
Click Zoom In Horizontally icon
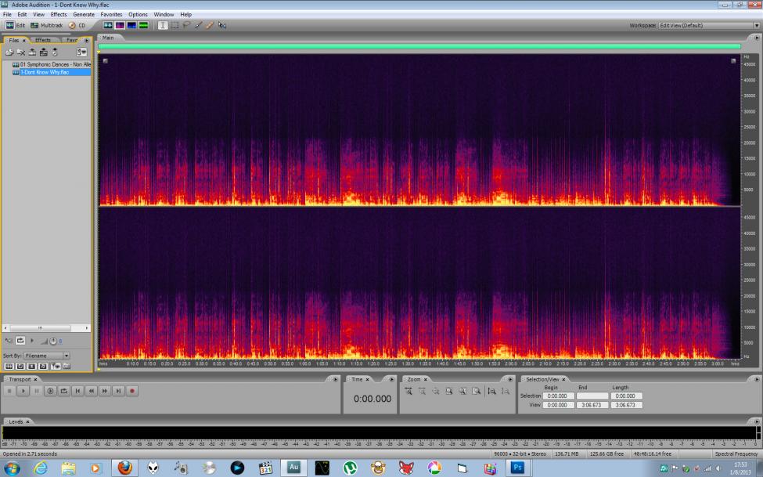(x=408, y=392)
